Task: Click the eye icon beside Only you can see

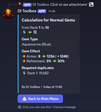Action: (x=20, y=107)
